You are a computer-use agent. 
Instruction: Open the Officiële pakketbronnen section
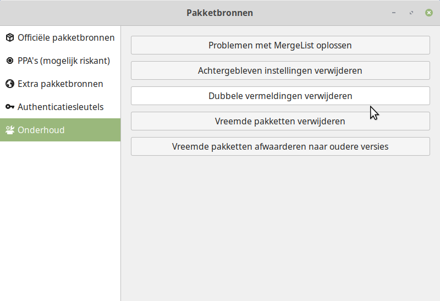(61, 37)
